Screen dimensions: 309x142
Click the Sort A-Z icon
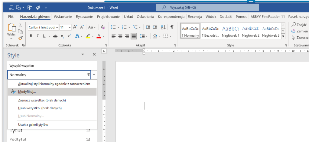click(163, 27)
